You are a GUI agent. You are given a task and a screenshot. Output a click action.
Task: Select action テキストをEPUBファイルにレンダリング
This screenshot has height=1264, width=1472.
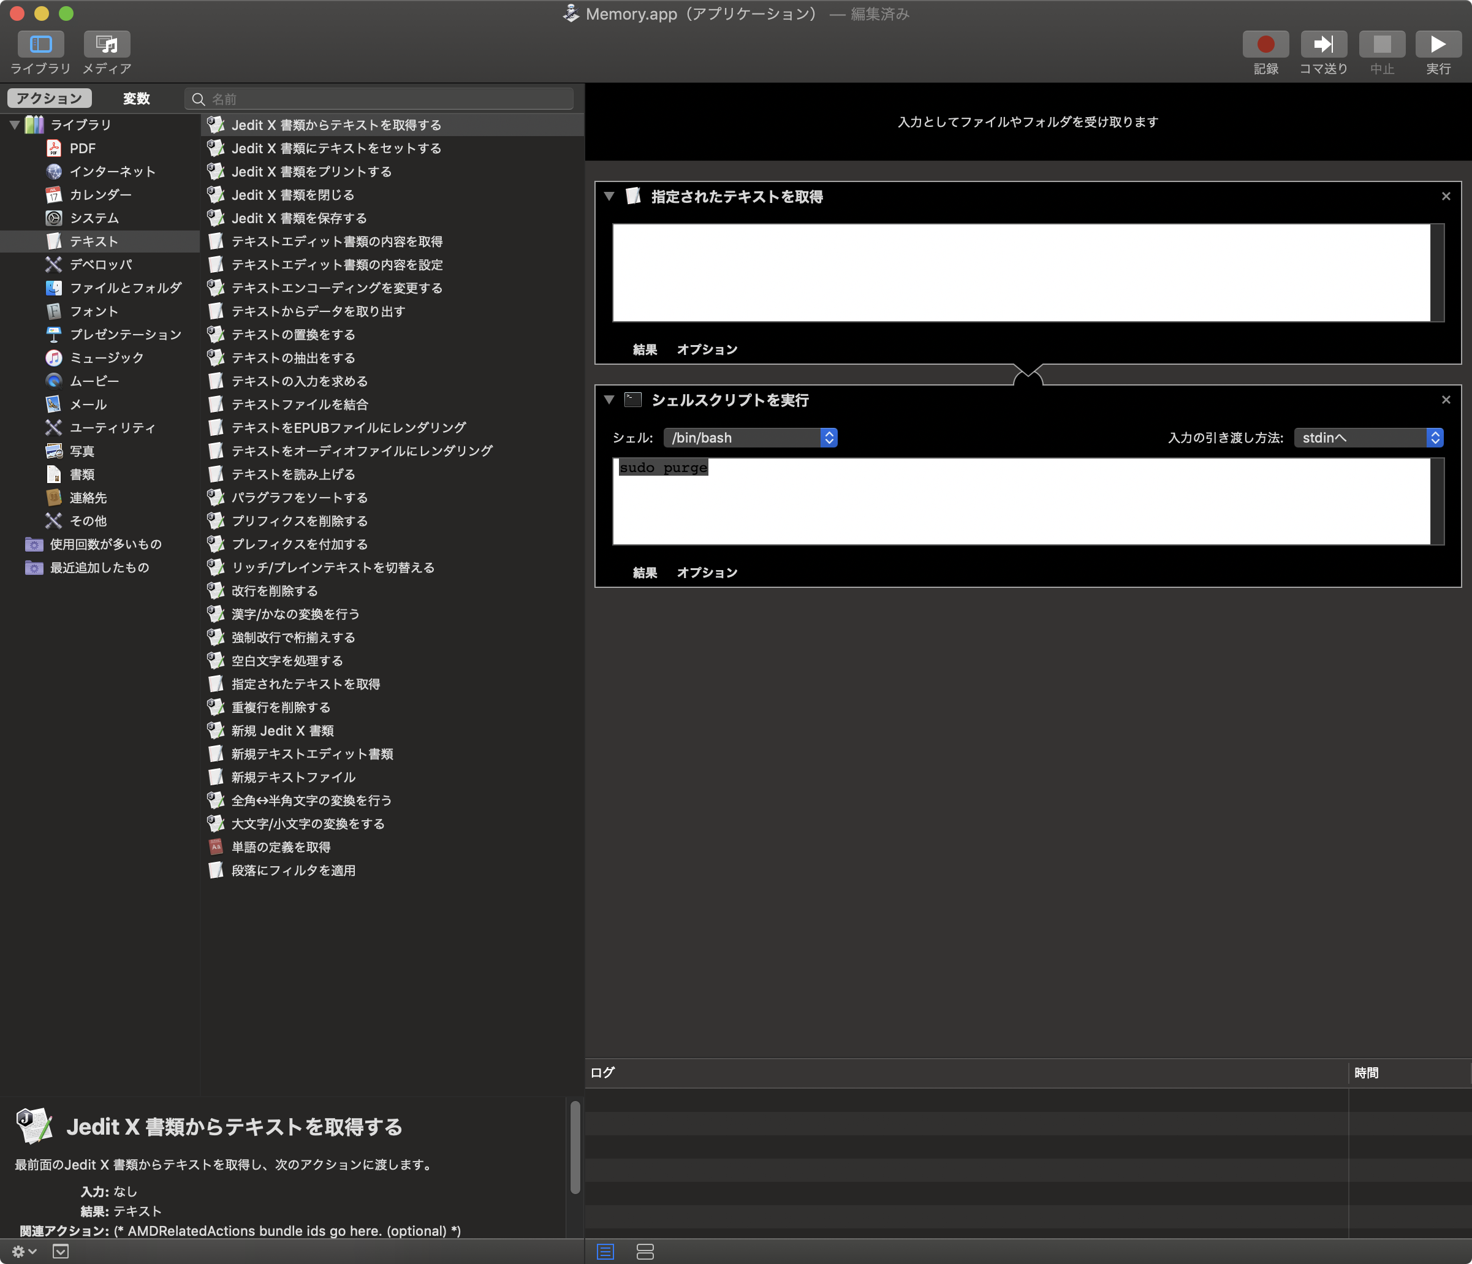click(392, 428)
